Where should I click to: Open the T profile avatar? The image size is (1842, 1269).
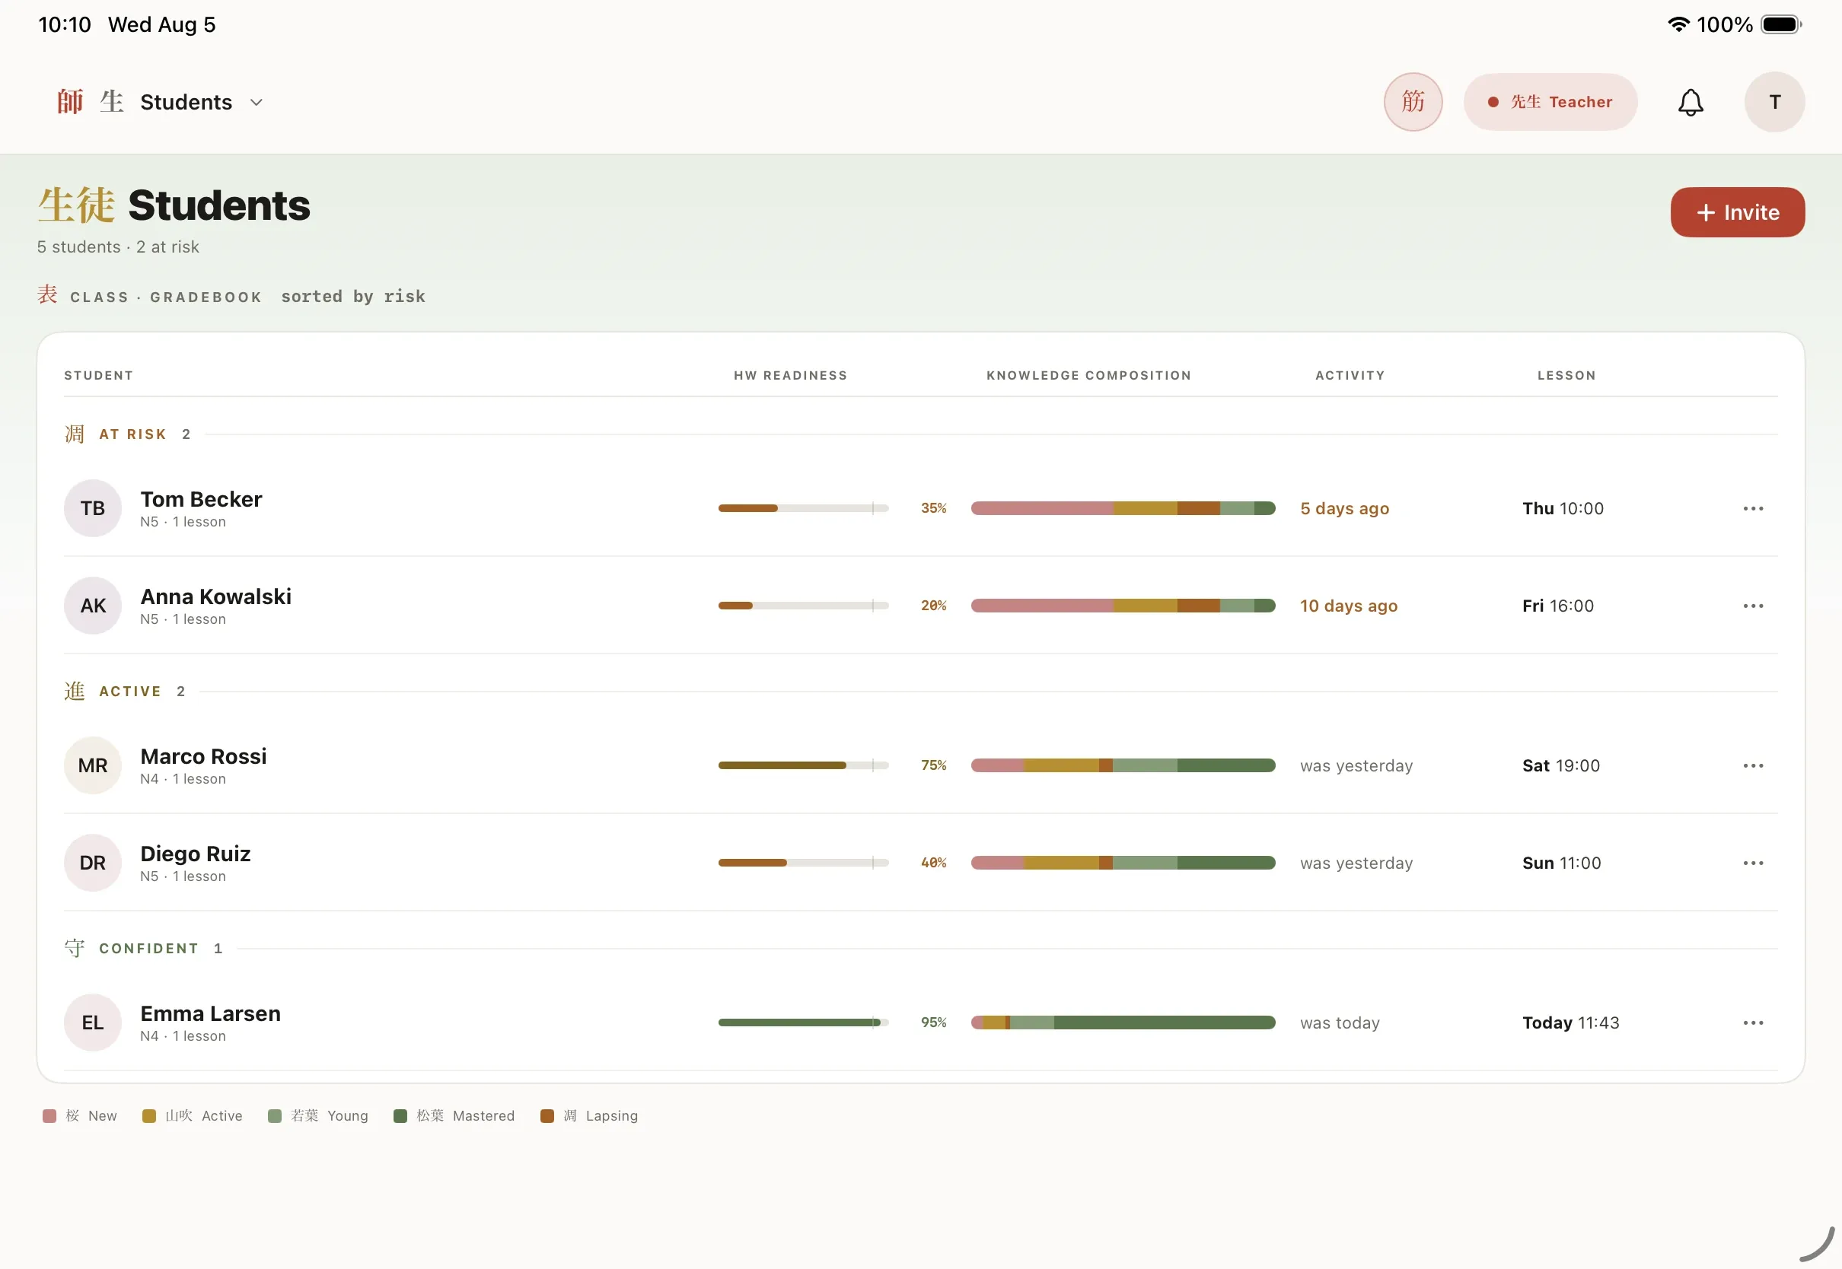1773,102
